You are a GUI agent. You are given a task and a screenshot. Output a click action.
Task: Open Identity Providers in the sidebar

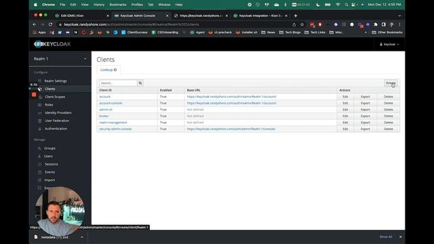coord(58,113)
